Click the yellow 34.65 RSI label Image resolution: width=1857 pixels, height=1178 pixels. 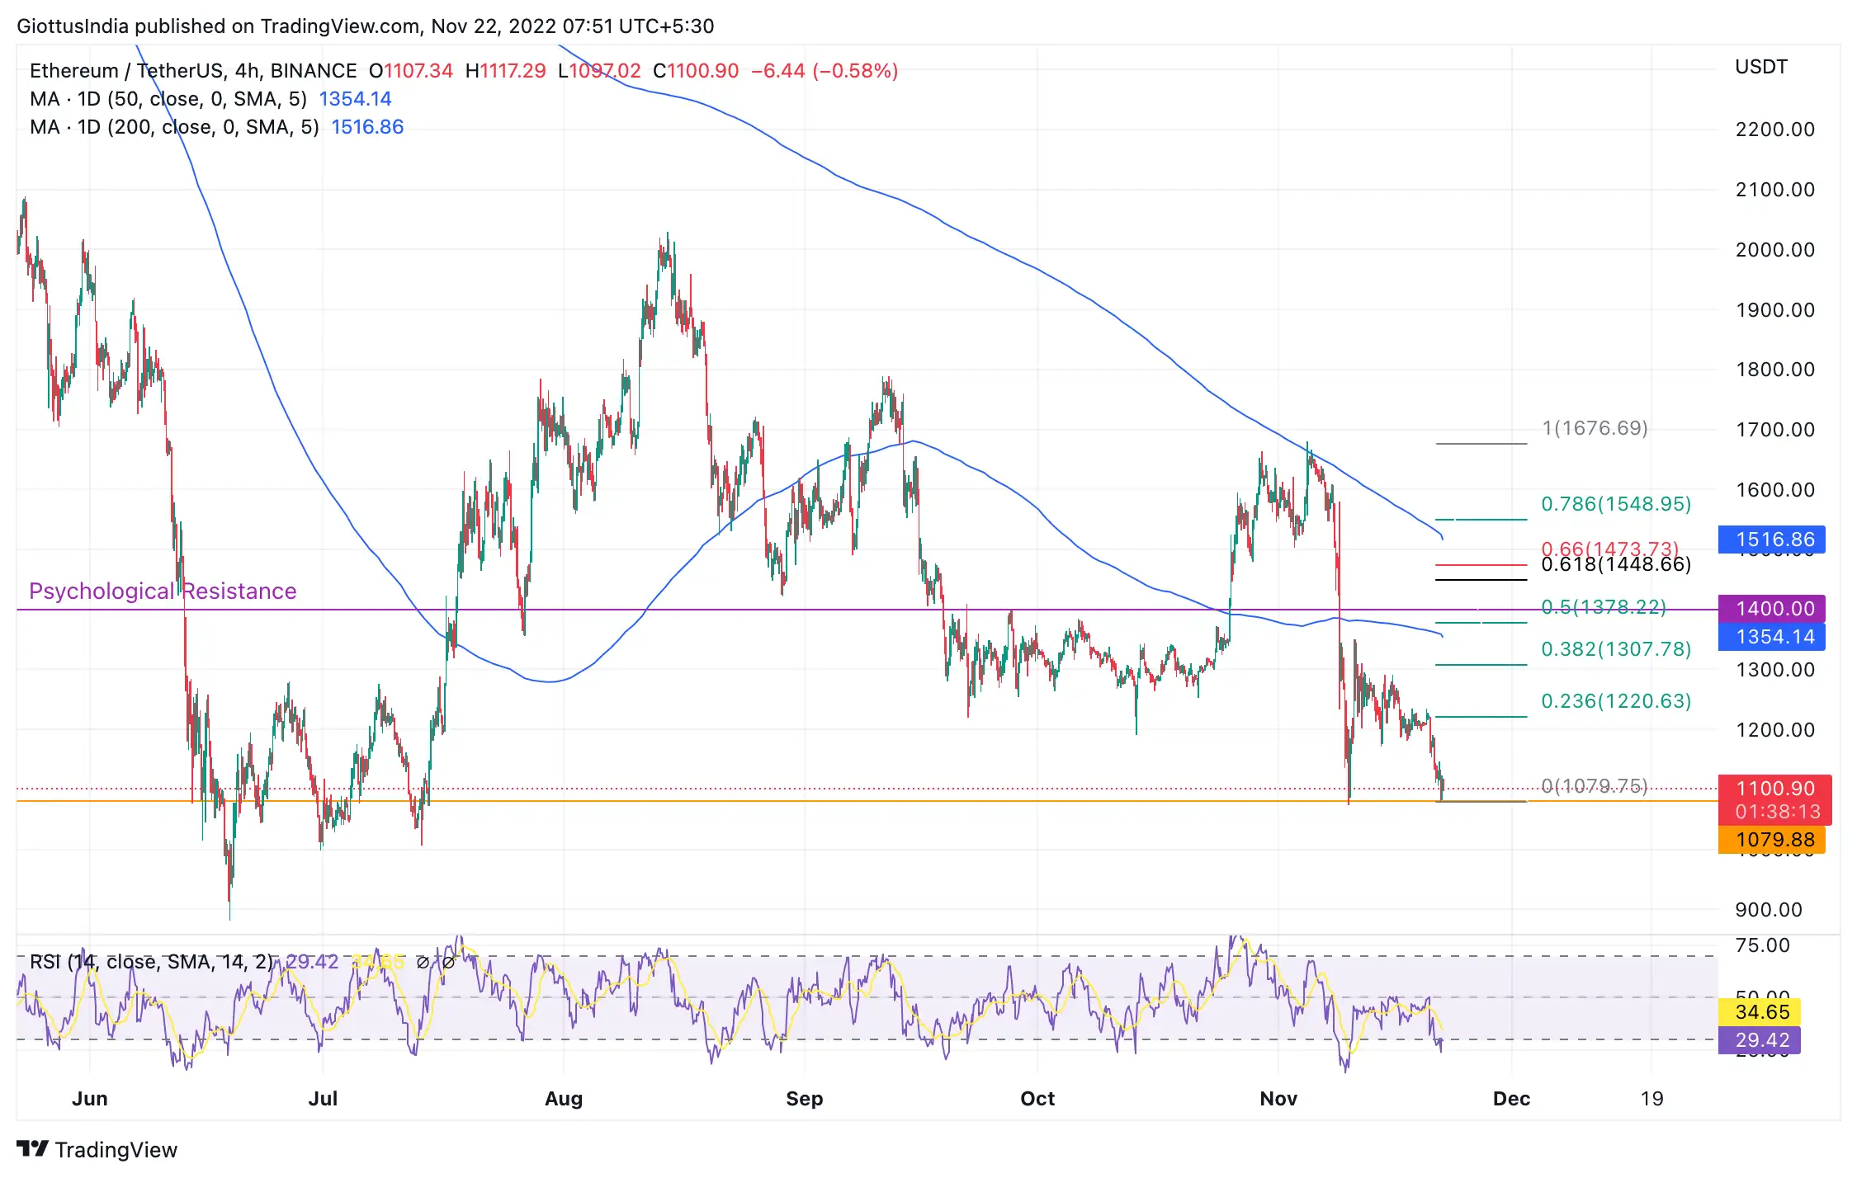[1759, 1012]
